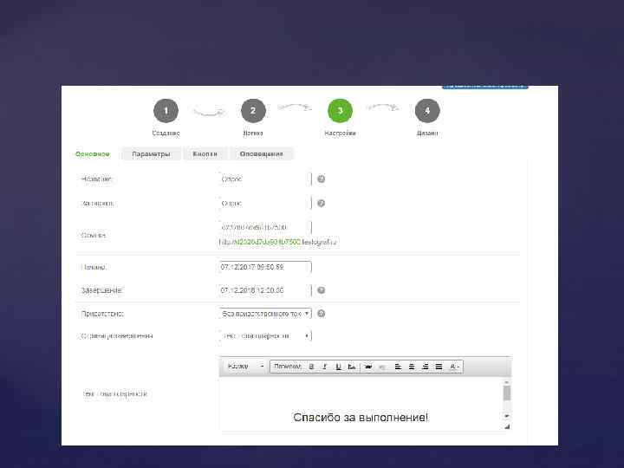This screenshot has height=468, width=624.
Task: Open help icon next to Приветствие dropdown
Action: pyautogui.click(x=322, y=314)
